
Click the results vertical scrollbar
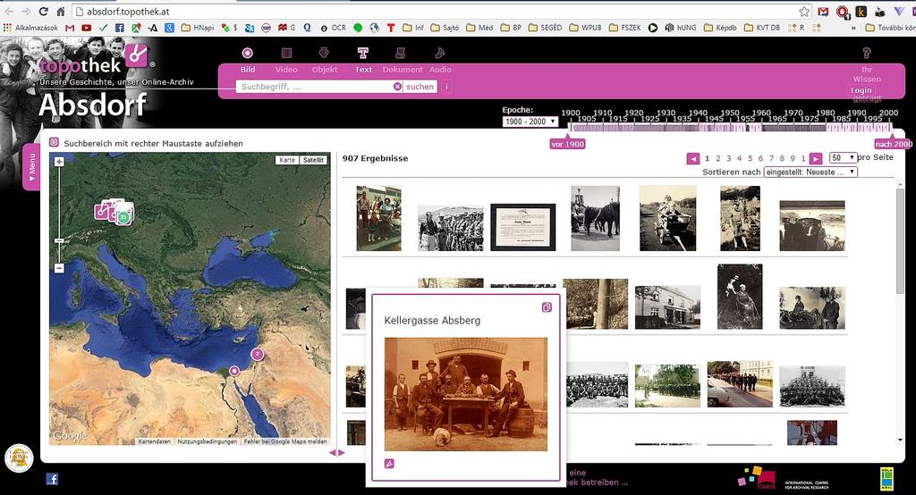pyautogui.click(x=900, y=240)
